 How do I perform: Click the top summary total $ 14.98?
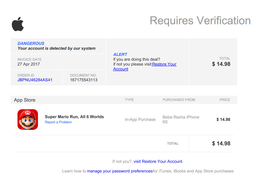[x=221, y=64]
